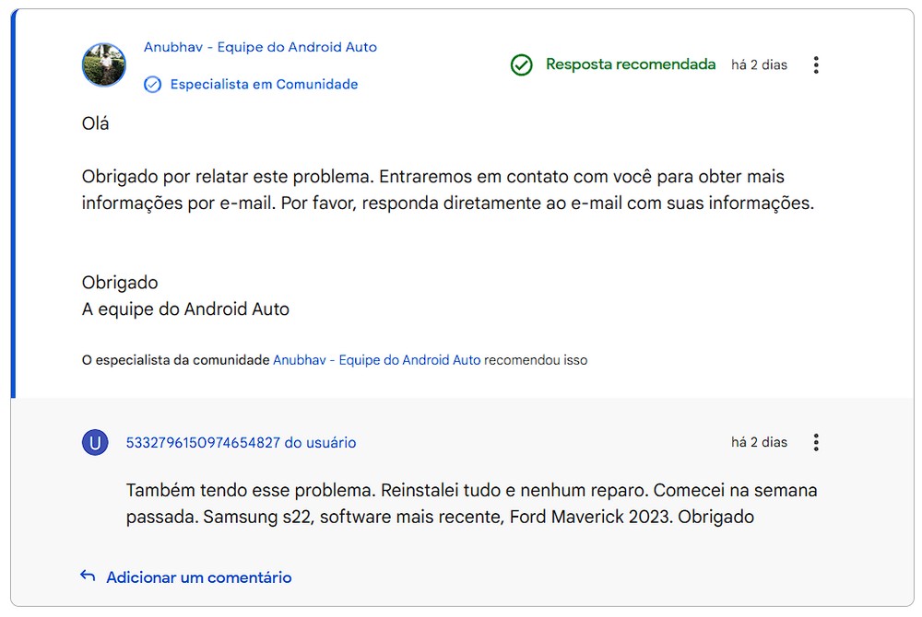
Task: Open Anubhav link in the recomendou isso line
Action: (x=377, y=360)
